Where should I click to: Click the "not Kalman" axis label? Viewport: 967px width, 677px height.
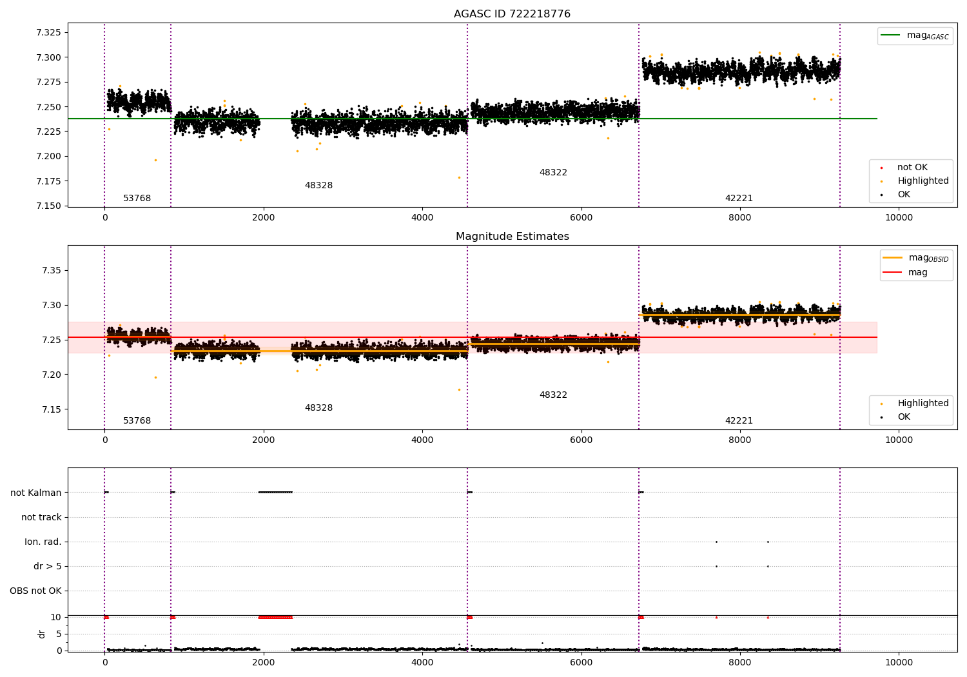36,493
